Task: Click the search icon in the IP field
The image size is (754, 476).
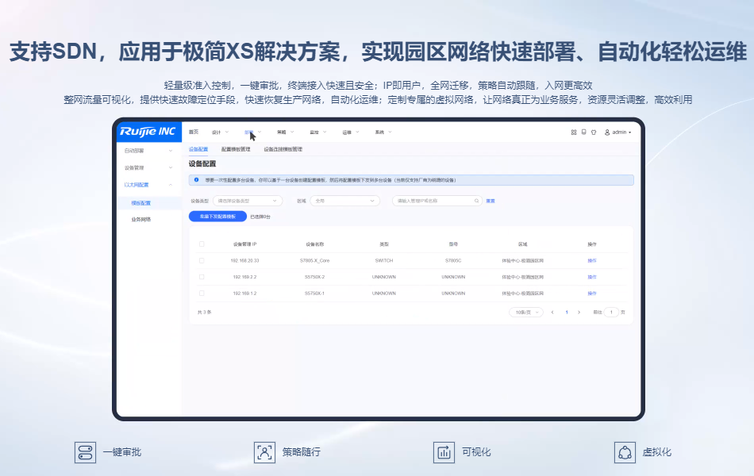Action: (477, 201)
